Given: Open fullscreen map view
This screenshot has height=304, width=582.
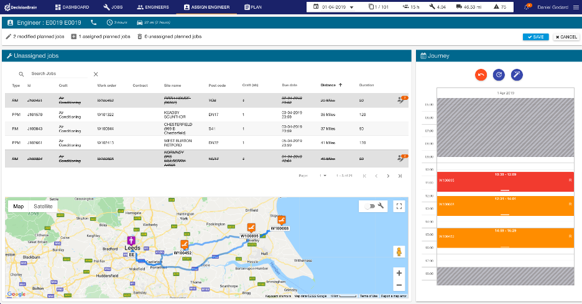Looking at the screenshot, I should [399, 206].
